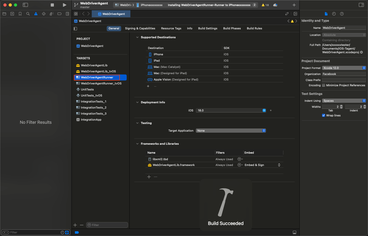Open the Source Control navigator
Screen dimensions: 368x236
click(x=12, y=14)
